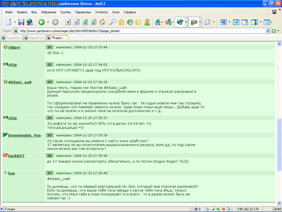Toggle the paintbrush icon in status bar
This screenshot has height=212, width=282.
[213, 209]
